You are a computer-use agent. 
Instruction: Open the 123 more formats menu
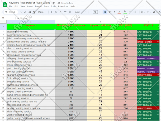point(70,12)
